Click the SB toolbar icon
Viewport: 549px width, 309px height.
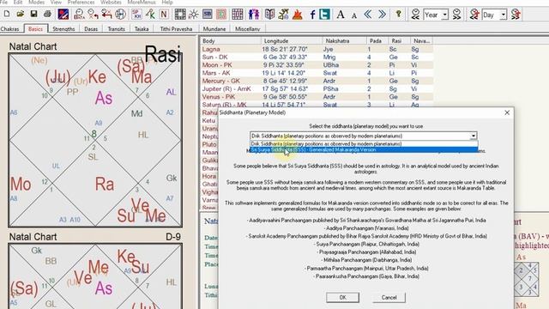point(208,14)
